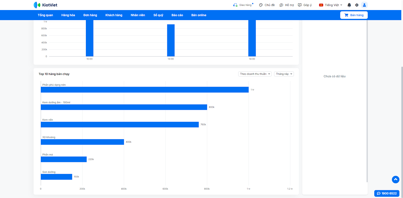
Task: Click the Chủ đề link text
Action: 270,5
